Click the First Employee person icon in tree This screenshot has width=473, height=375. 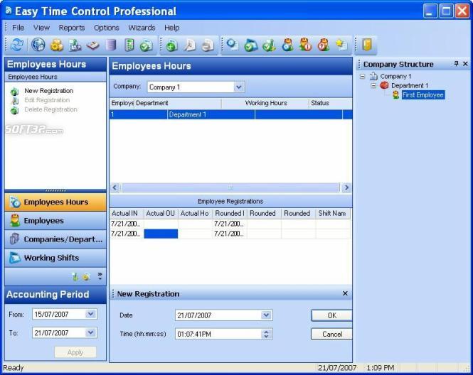(x=395, y=95)
